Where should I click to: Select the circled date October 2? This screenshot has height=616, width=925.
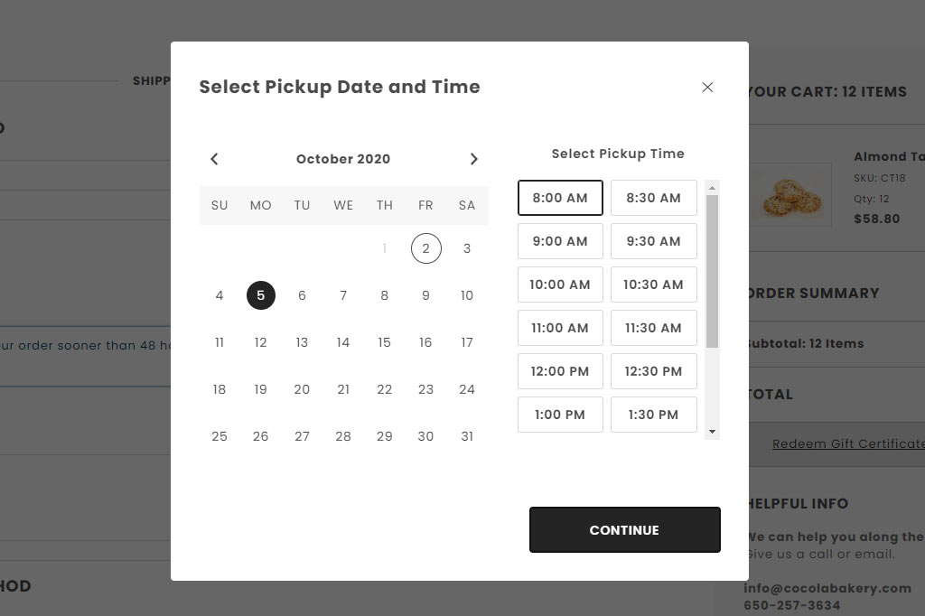coord(425,248)
